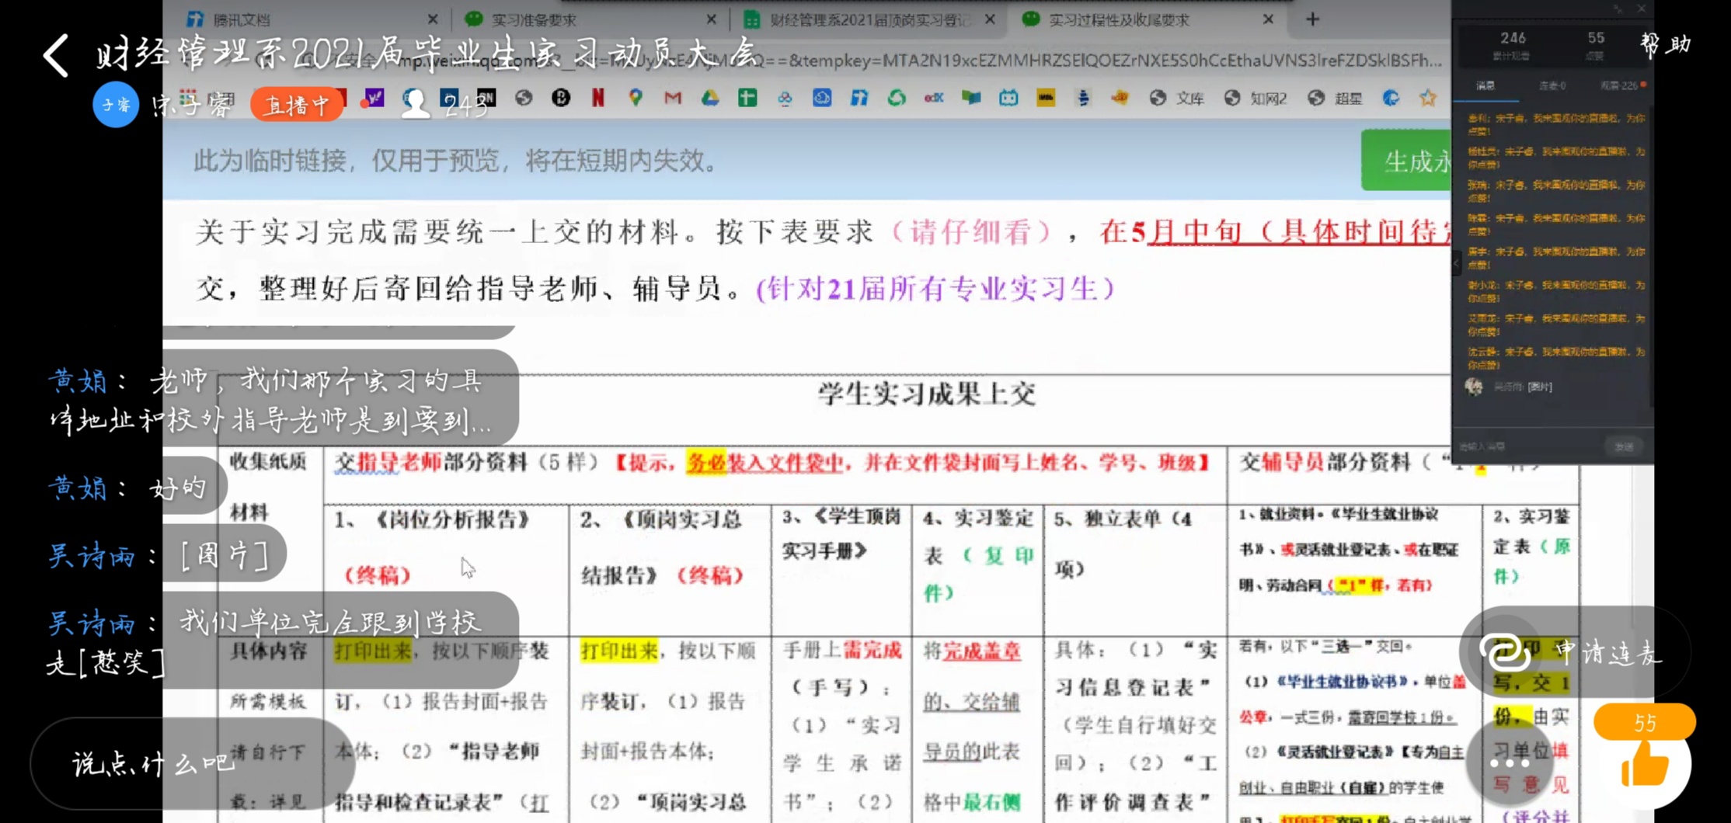Click the chat panel shrink icon
This screenshot has height=823, width=1731.
[x=1618, y=9]
